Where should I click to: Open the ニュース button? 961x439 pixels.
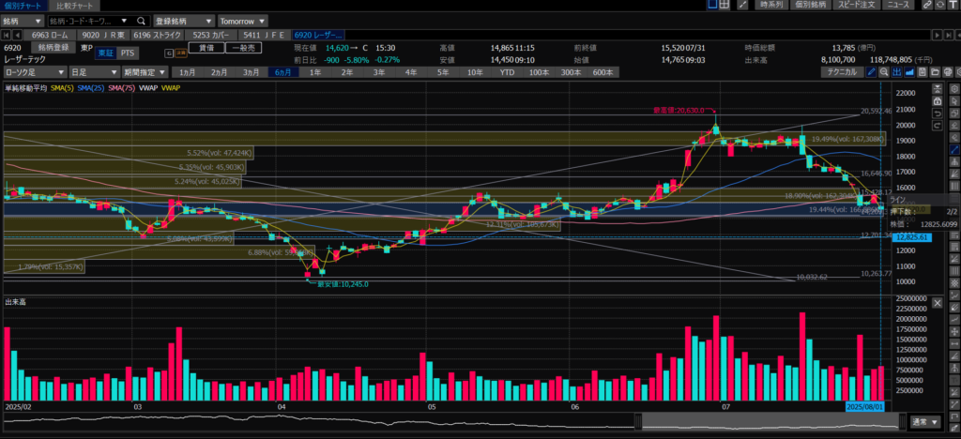pos(898,5)
